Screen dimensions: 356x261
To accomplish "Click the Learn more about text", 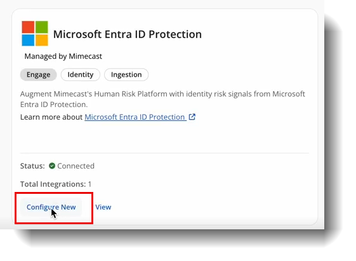I will tap(51, 117).
